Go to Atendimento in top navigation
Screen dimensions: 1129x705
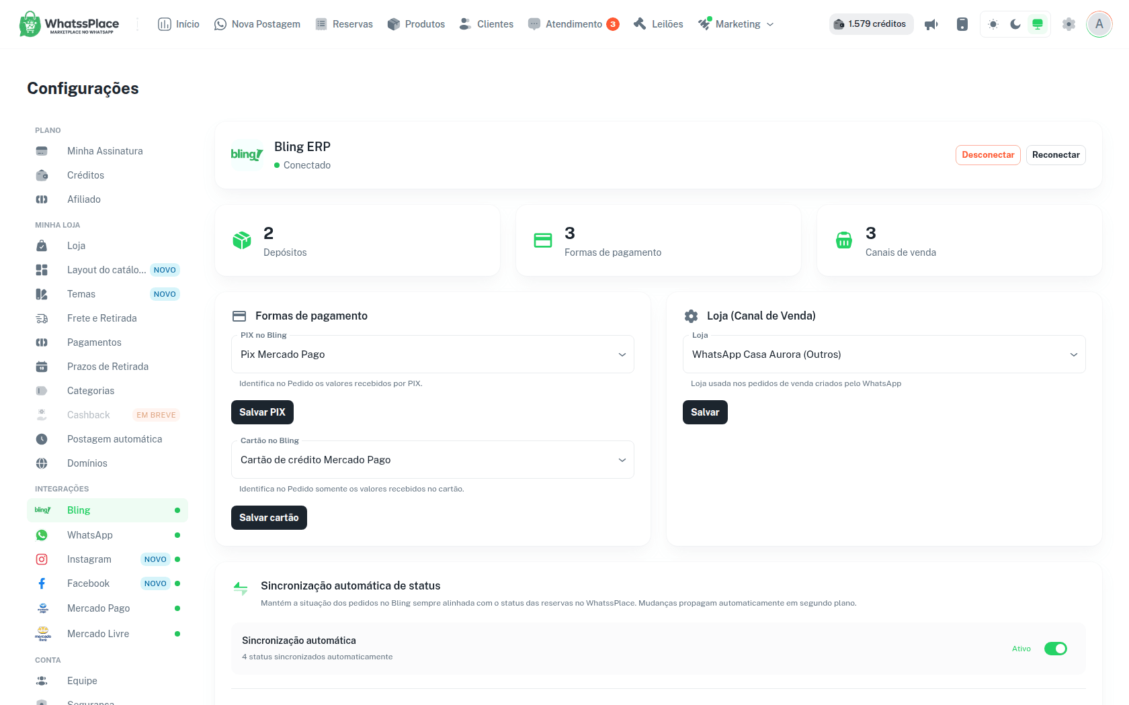(x=573, y=24)
